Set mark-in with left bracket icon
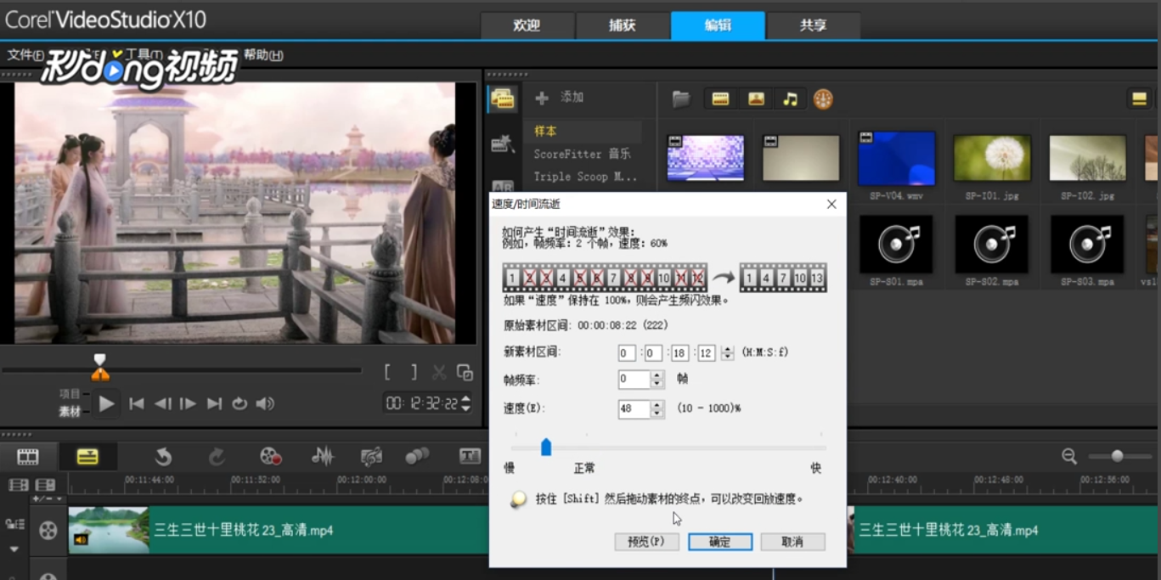Image resolution: width=1161 pixels, height=580 pixels. [387, 372]
